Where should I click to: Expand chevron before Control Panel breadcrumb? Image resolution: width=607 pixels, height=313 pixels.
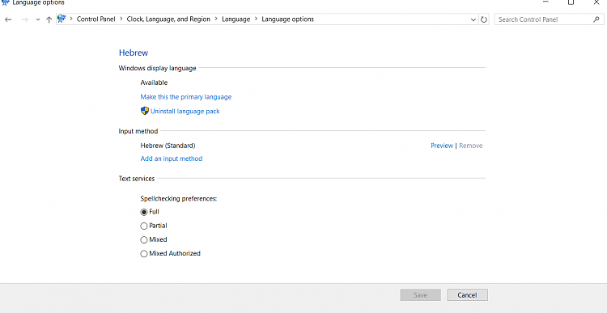pyautogui.click(x=71, y=19)
